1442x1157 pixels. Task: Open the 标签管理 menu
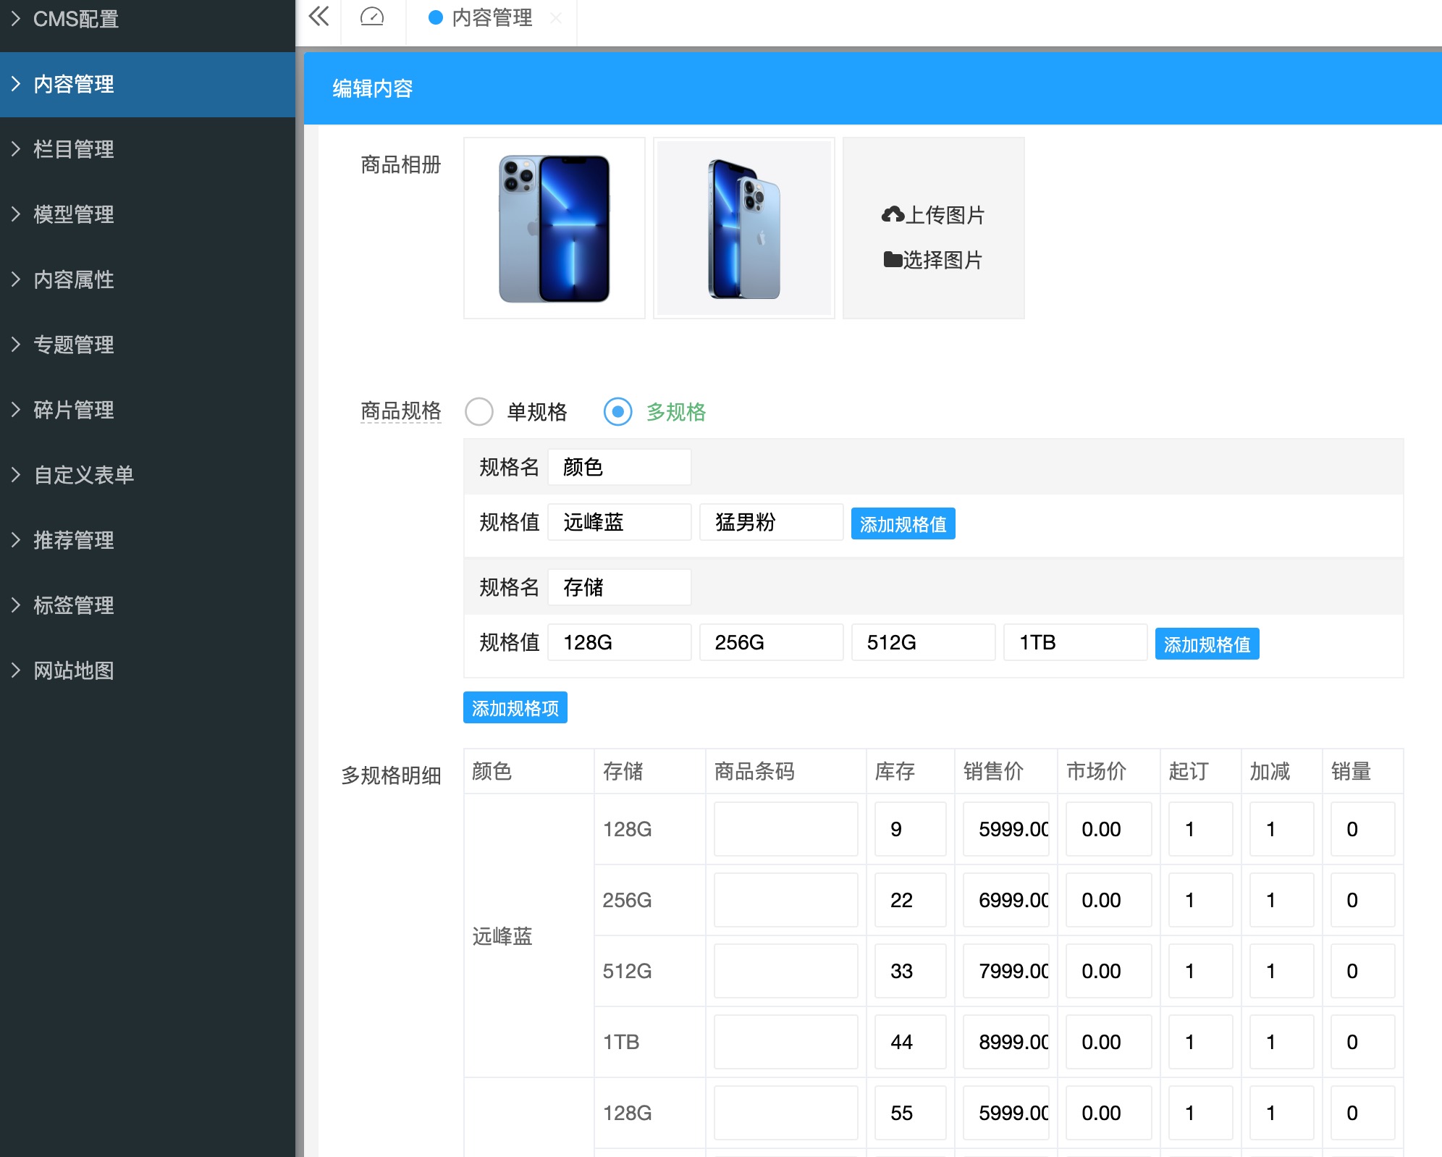[x=148, y=605]
